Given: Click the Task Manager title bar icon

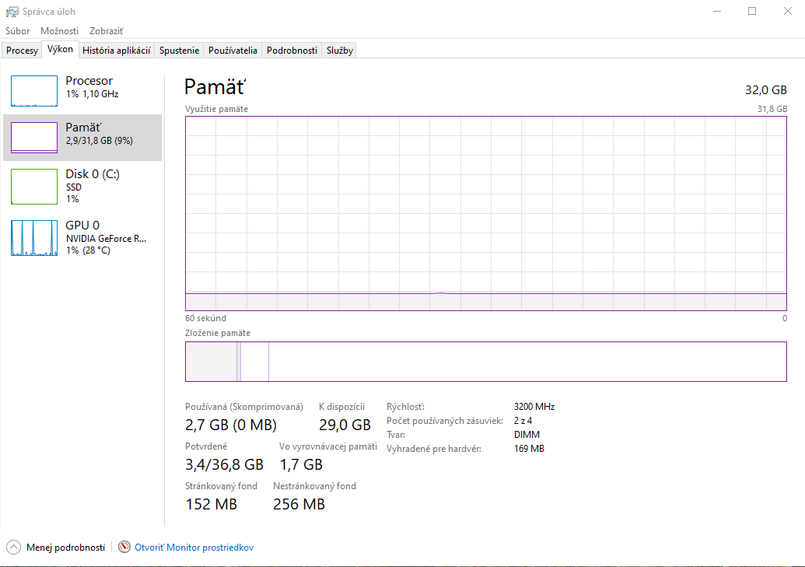Looking at the screenshot, I should (12, 12).
